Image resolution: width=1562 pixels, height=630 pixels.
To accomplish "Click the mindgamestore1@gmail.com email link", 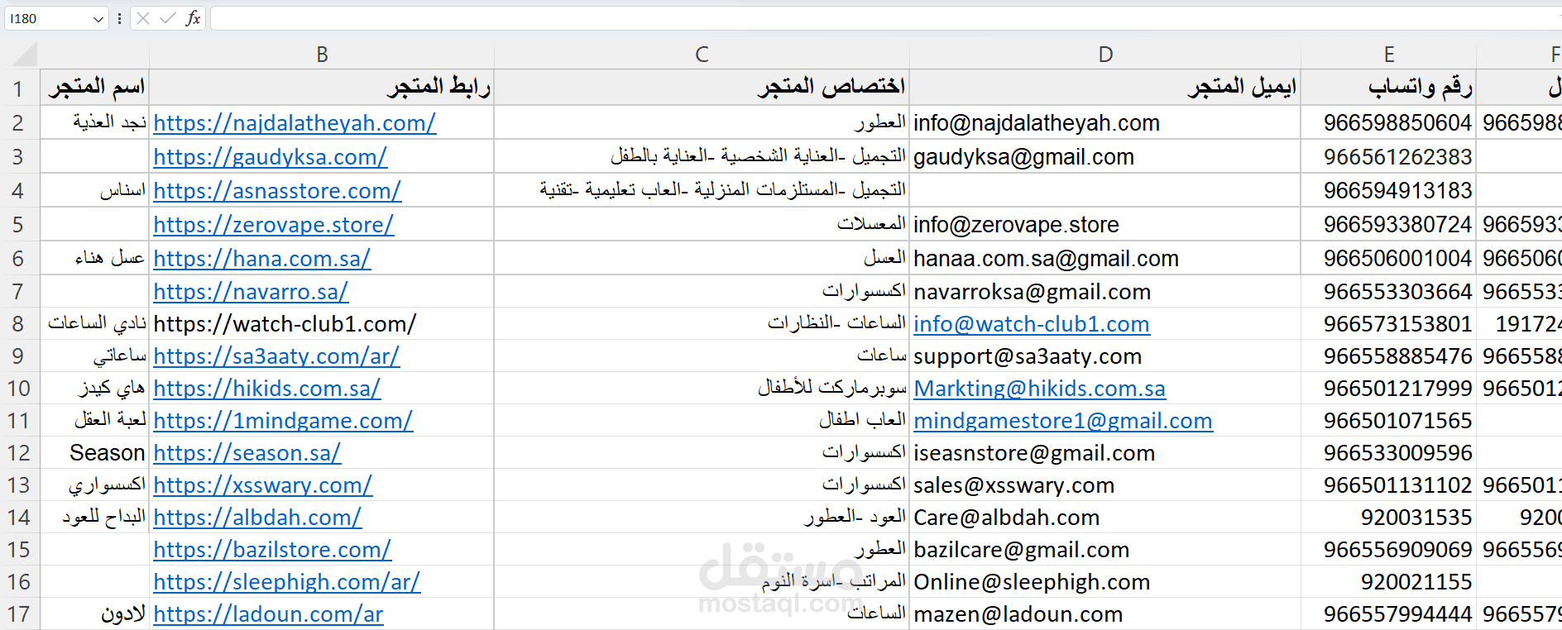I will [1063, 421].
